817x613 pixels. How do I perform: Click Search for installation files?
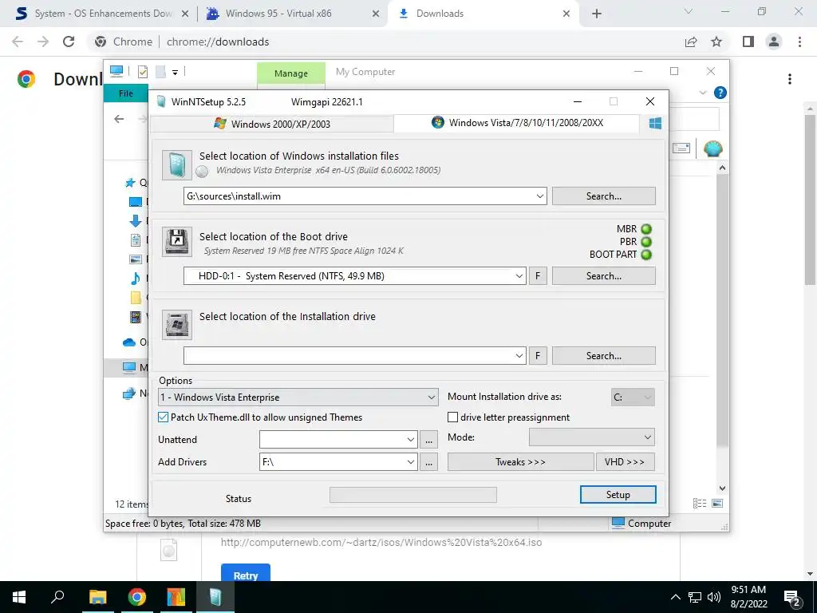pyautogui.click(x=603, y=196)
